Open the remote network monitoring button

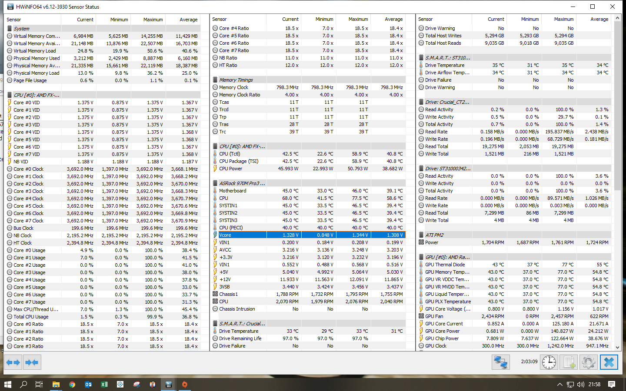tap(500, 362)
